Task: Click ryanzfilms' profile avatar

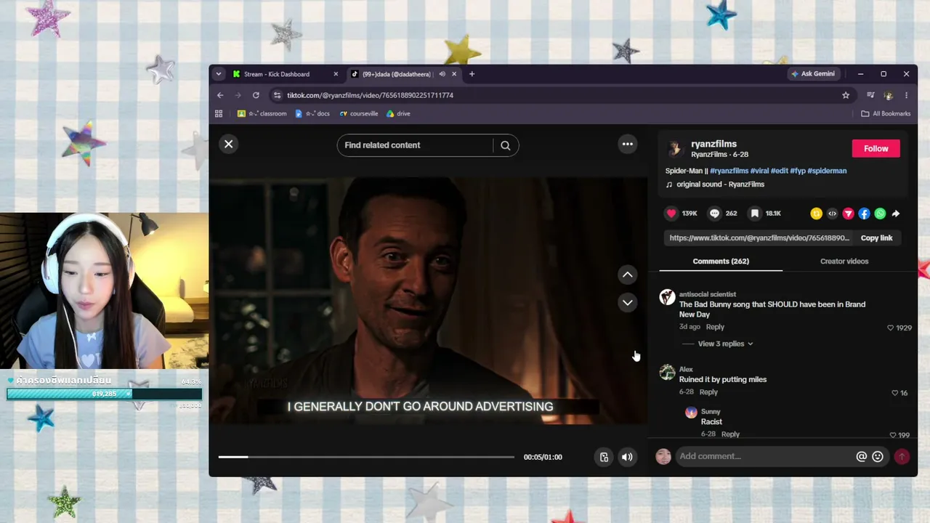Action: coord(675,148)
